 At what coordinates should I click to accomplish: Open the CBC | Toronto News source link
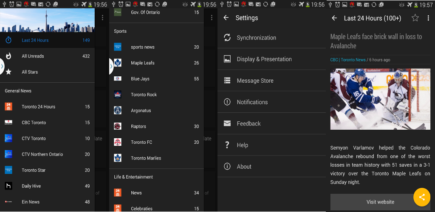pyautogui.click(x=348, y=60)
